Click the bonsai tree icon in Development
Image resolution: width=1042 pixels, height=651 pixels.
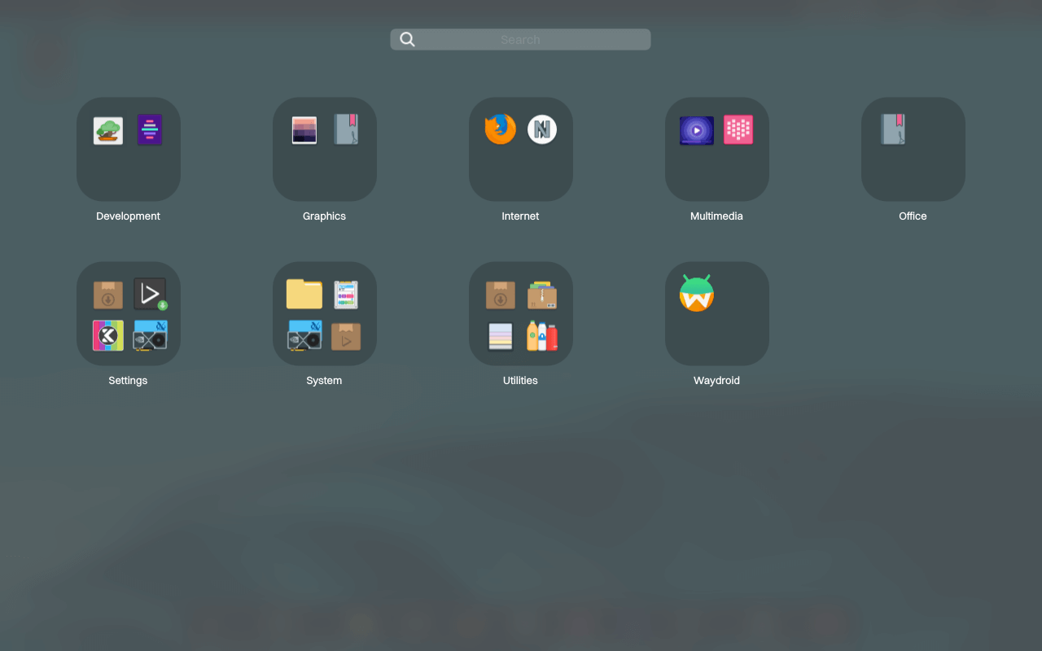[x=107, y=129]
